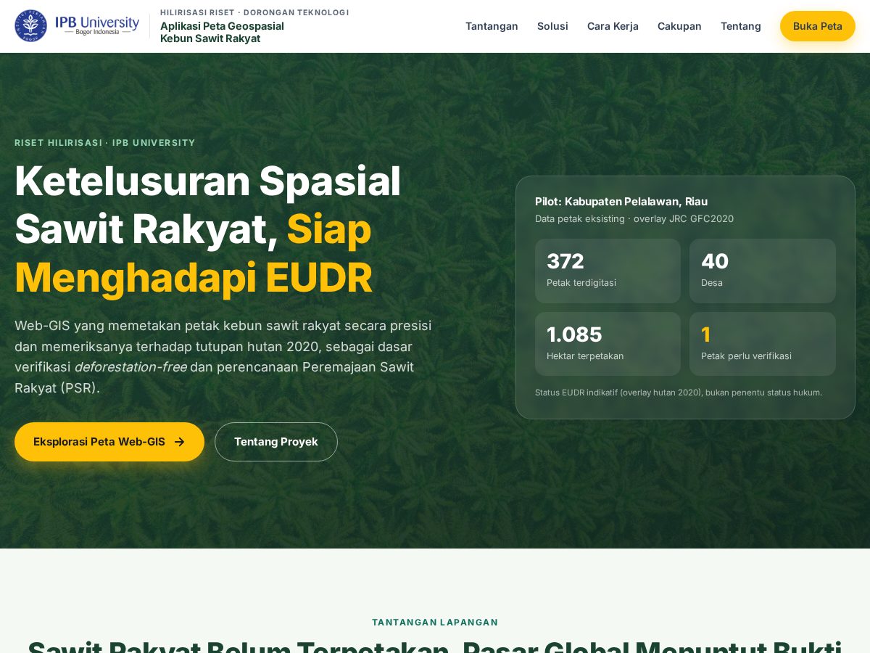Click the "RISET HILIRISASI · IPB UNIVERSITY" label
870x653 pixels.
[105, 143]
